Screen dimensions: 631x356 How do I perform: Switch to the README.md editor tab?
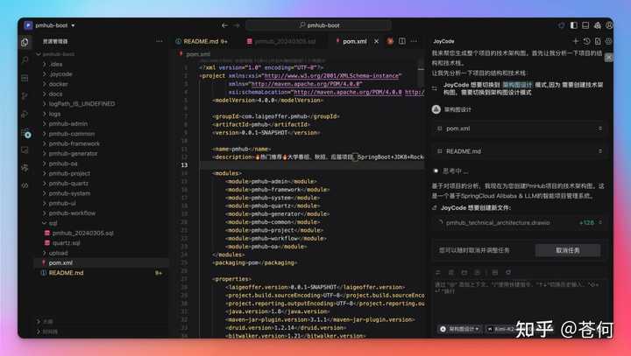click(202, 41)
